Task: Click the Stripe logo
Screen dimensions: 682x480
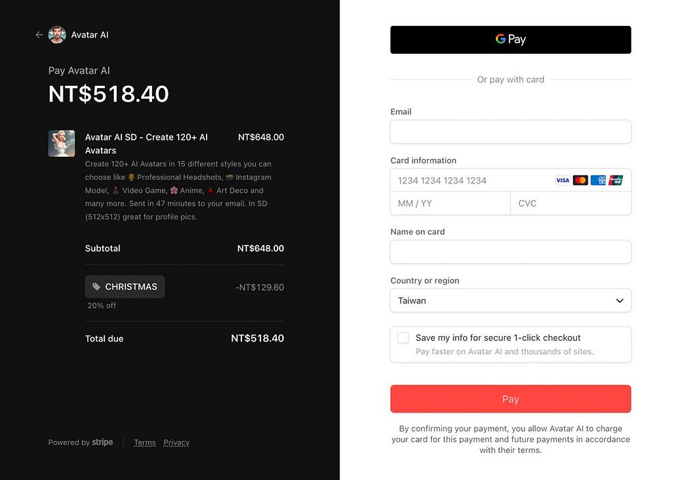Action: point(102,442)
